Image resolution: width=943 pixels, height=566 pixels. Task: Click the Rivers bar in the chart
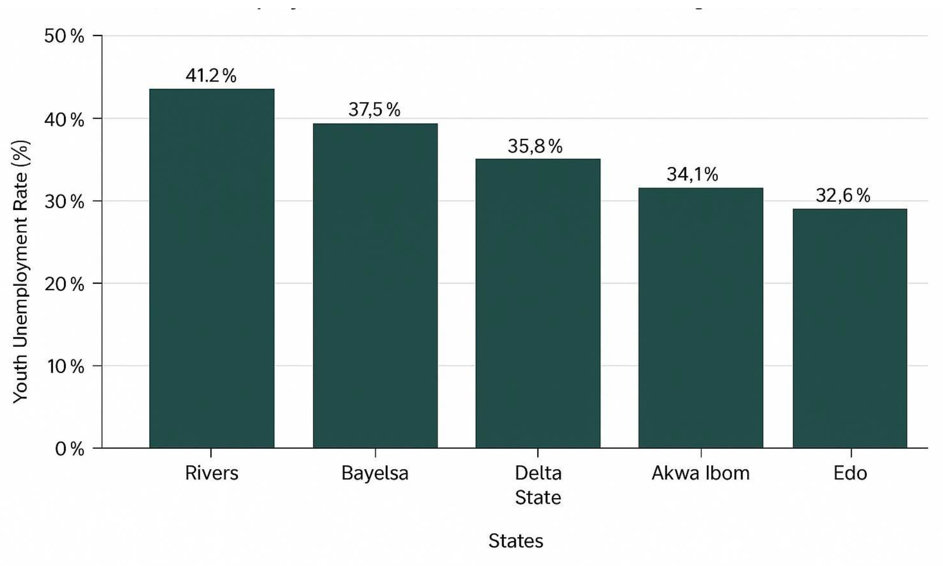point(211,268)
